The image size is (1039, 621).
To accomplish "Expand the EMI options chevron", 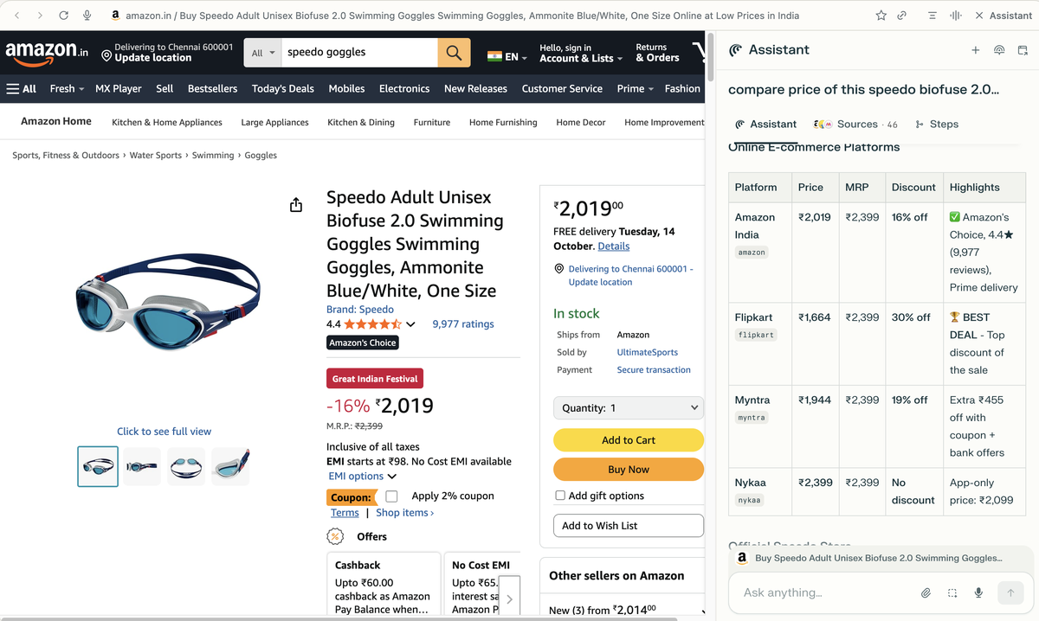I will [392, 477].
